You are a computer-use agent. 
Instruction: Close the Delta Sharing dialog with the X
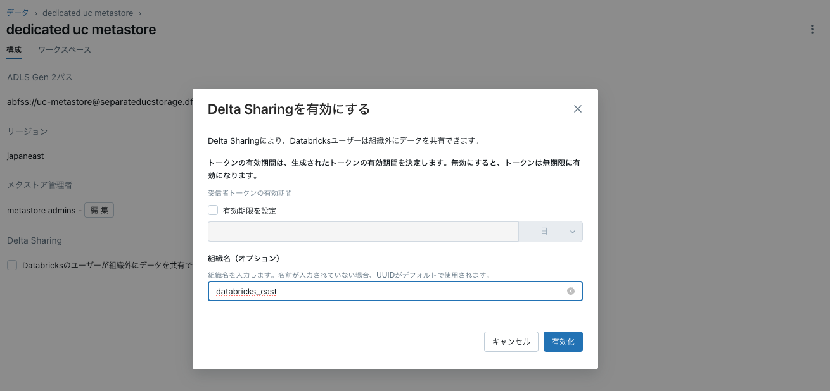577,108
